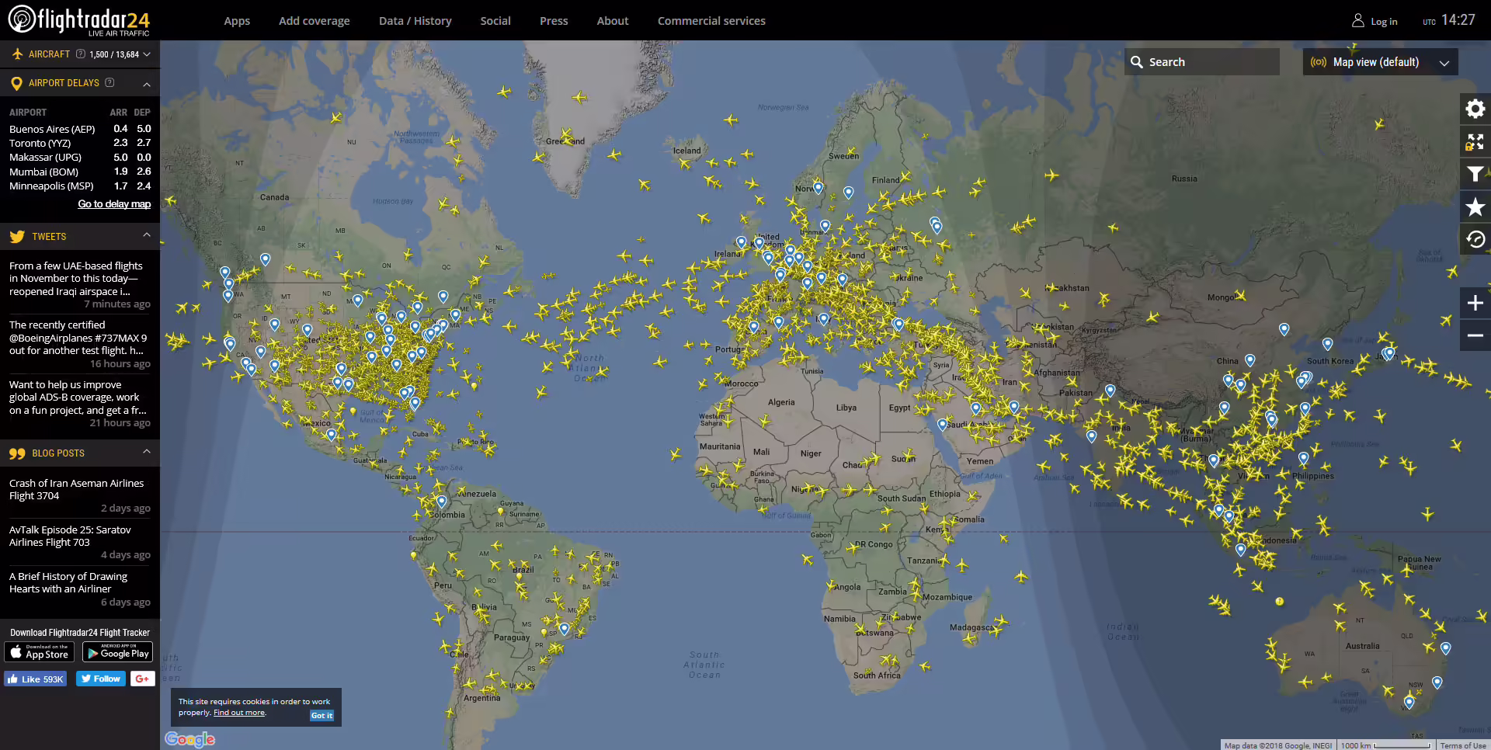Open the About menu
The height and width of the screenshot is (750, 1491).
pos(613,21)
